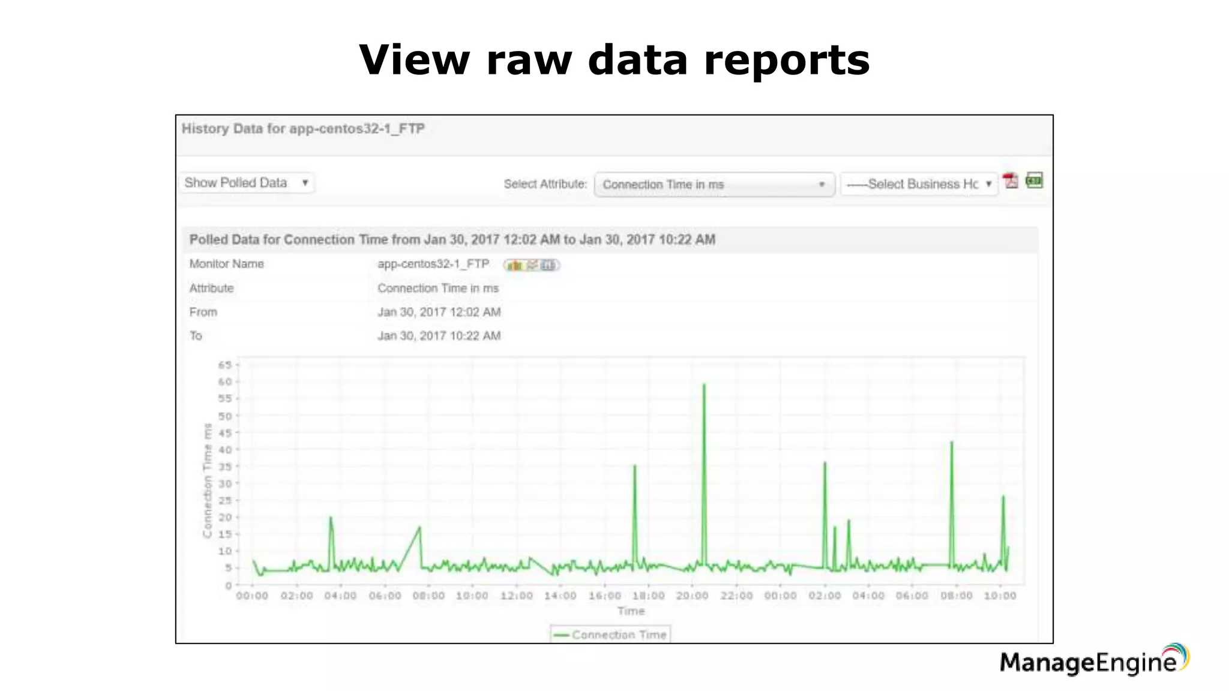Click Select Attribute label
Image resolution: width=1229 pixels, height=691 pixels.
[x=545, y=184]
